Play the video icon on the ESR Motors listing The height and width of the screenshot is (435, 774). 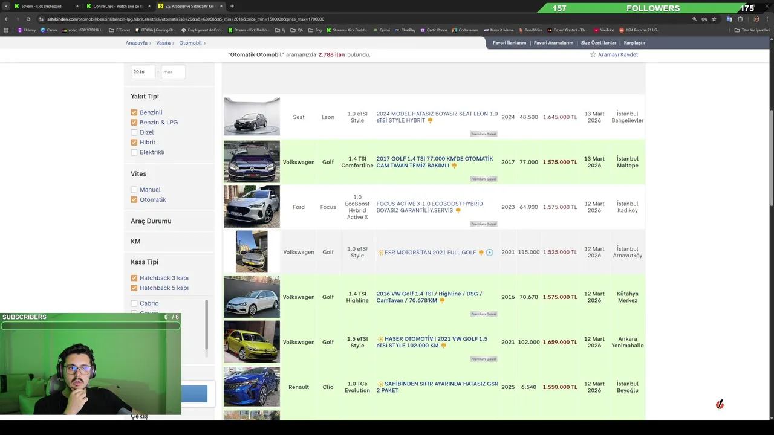point(489,253)
